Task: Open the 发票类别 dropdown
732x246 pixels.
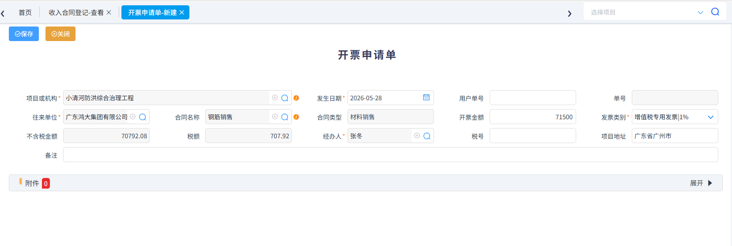Action: 711,117
